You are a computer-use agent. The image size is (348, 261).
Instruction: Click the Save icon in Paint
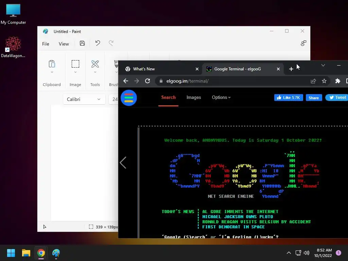[82, 43]
